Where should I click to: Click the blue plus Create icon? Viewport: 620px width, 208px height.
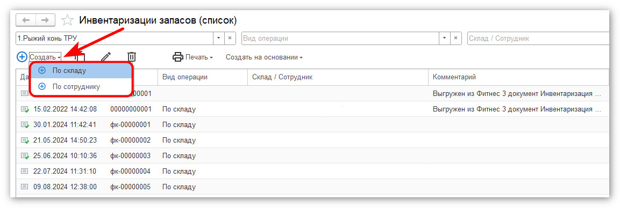pos(22,57)
